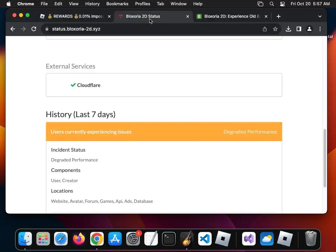Image resolution: width=336 pixels, height=252 pixels.
Task: Open the Apple menu
Action: [x=9, y=4]
